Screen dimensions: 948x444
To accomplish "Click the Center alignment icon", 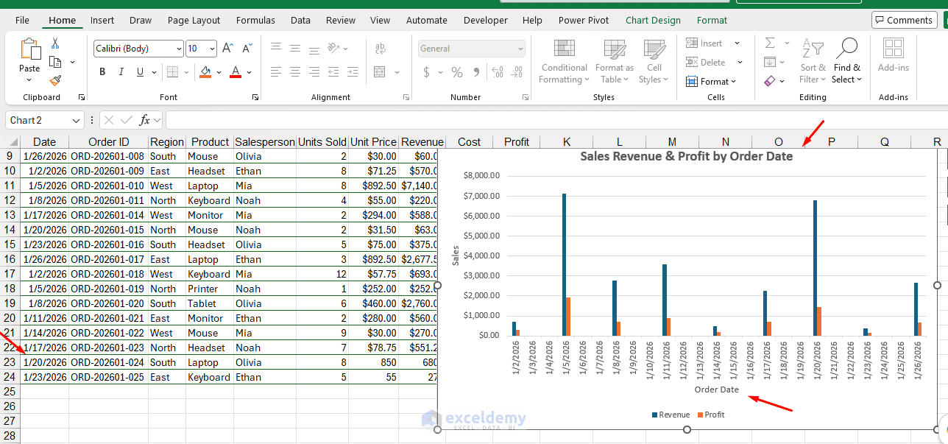I will (x=295, y=72).
